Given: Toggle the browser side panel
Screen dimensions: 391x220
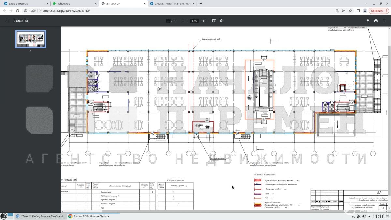Looking at the screenshot, I should click(358, 11).
